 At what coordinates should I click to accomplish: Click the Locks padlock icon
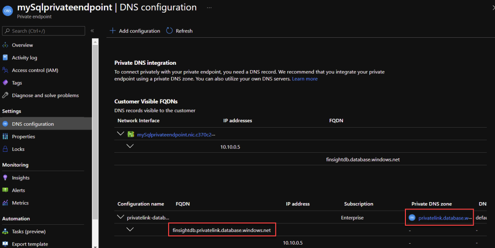[x=5, y=149]
